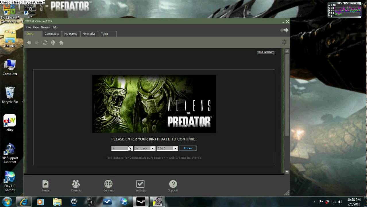Screen dimensions: 367x207
Task: Open network signal tray icon
Action: pos(334,202)
